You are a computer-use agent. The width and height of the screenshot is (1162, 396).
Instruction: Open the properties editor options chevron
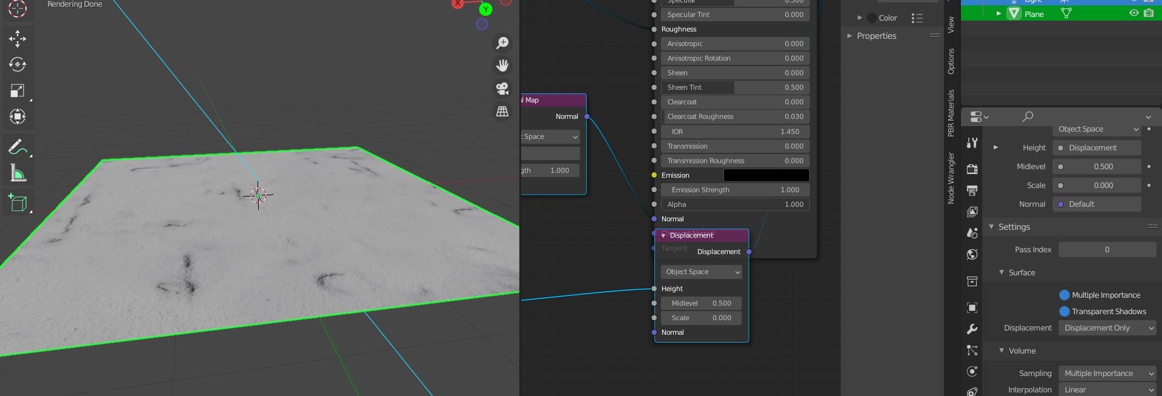coord(1148,117)
